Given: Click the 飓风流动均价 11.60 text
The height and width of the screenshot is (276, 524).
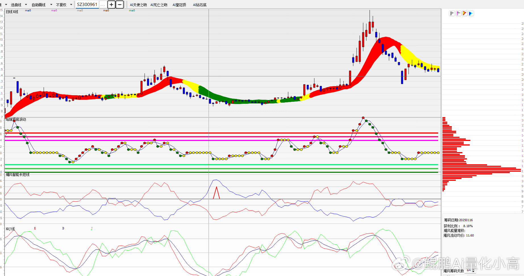Looking at the screenshot, I should (x=459, y=235).
